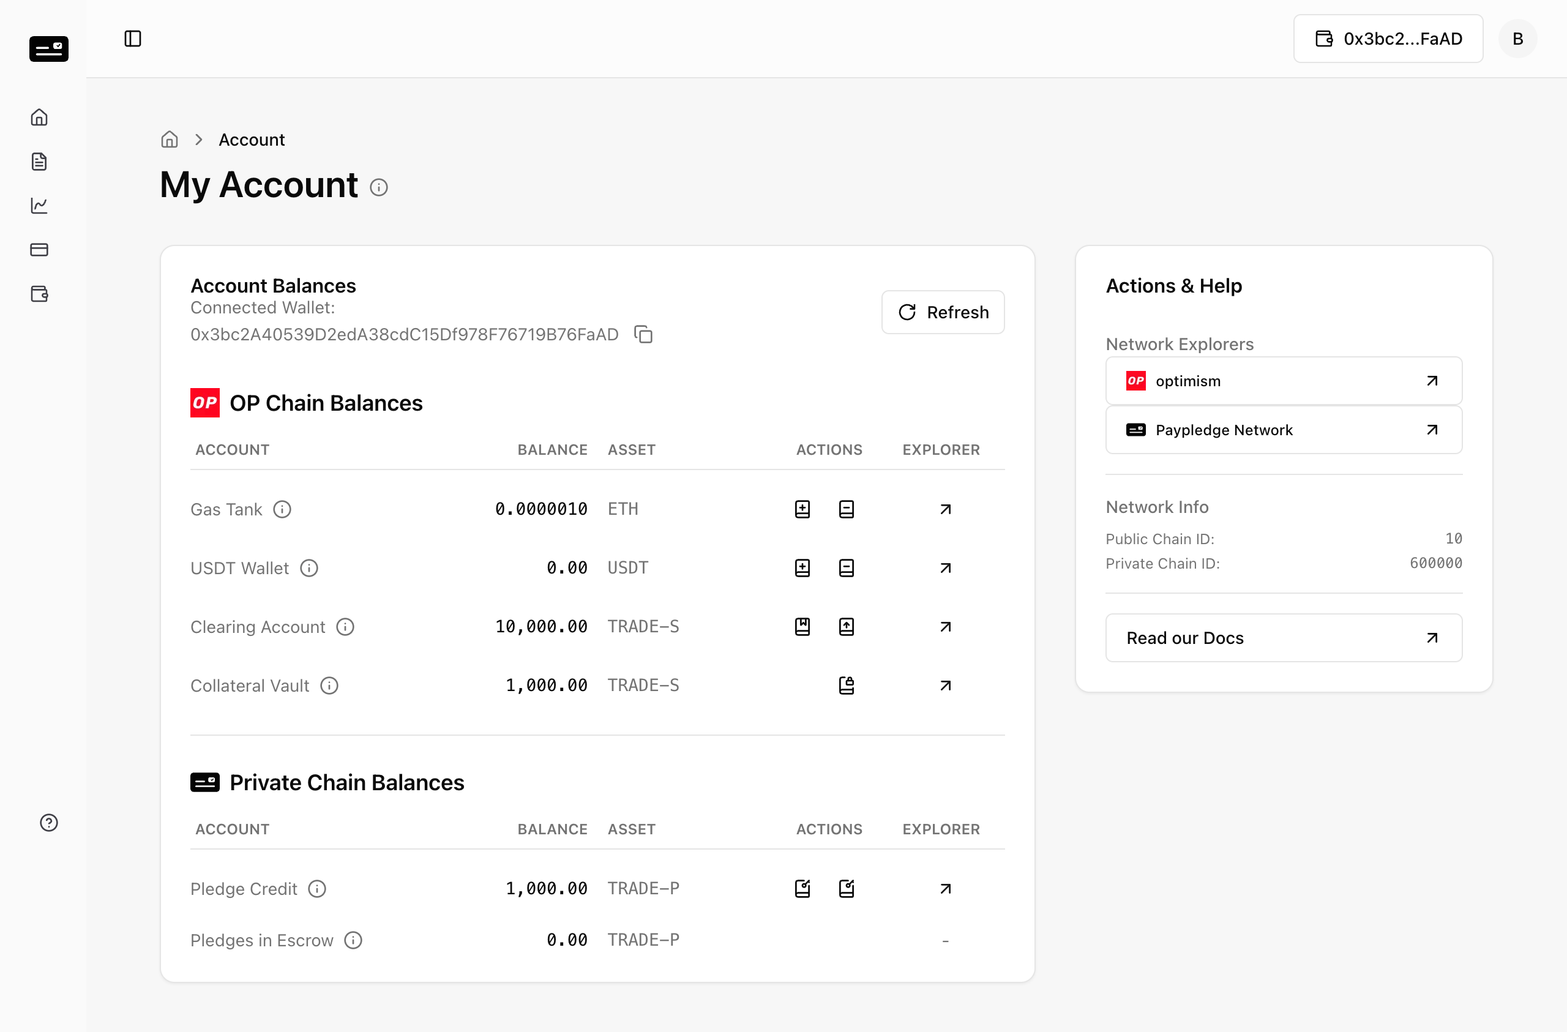Click the Account breadcrumb label

tap(252, 140)
